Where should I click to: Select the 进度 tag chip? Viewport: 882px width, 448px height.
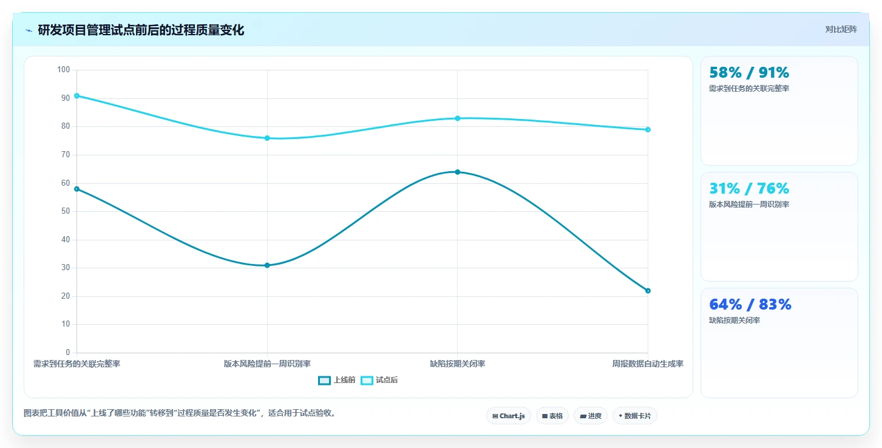(x=591, y=416)
